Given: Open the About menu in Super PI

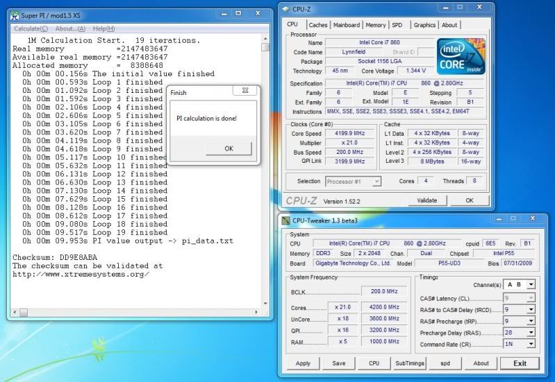Looking at the screenshot, I should pyautogui.click(x=70, y=28).
